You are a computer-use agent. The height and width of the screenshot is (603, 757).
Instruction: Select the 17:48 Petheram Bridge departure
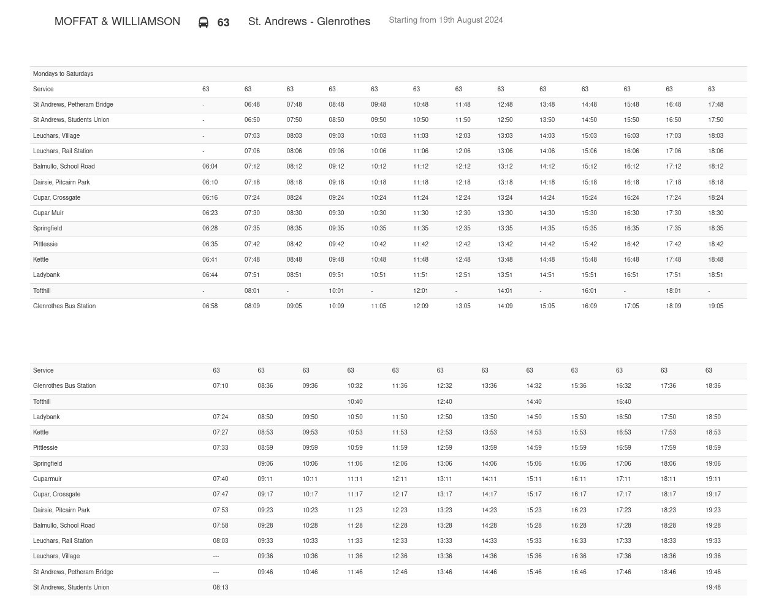tap(716, 105)
